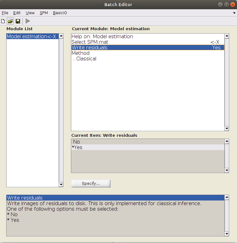Minimize the Batch Editor window
Image resolution: width=237 pixels, height=243 pixels.
point(220,5)
